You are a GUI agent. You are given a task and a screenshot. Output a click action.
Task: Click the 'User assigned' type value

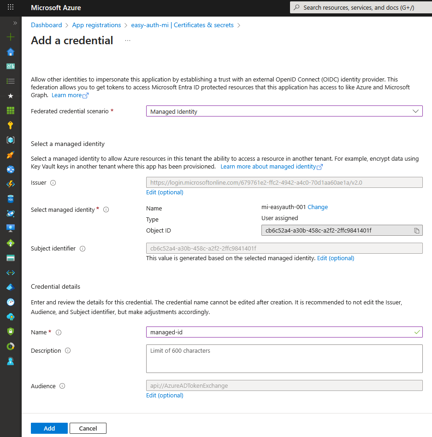280,218
